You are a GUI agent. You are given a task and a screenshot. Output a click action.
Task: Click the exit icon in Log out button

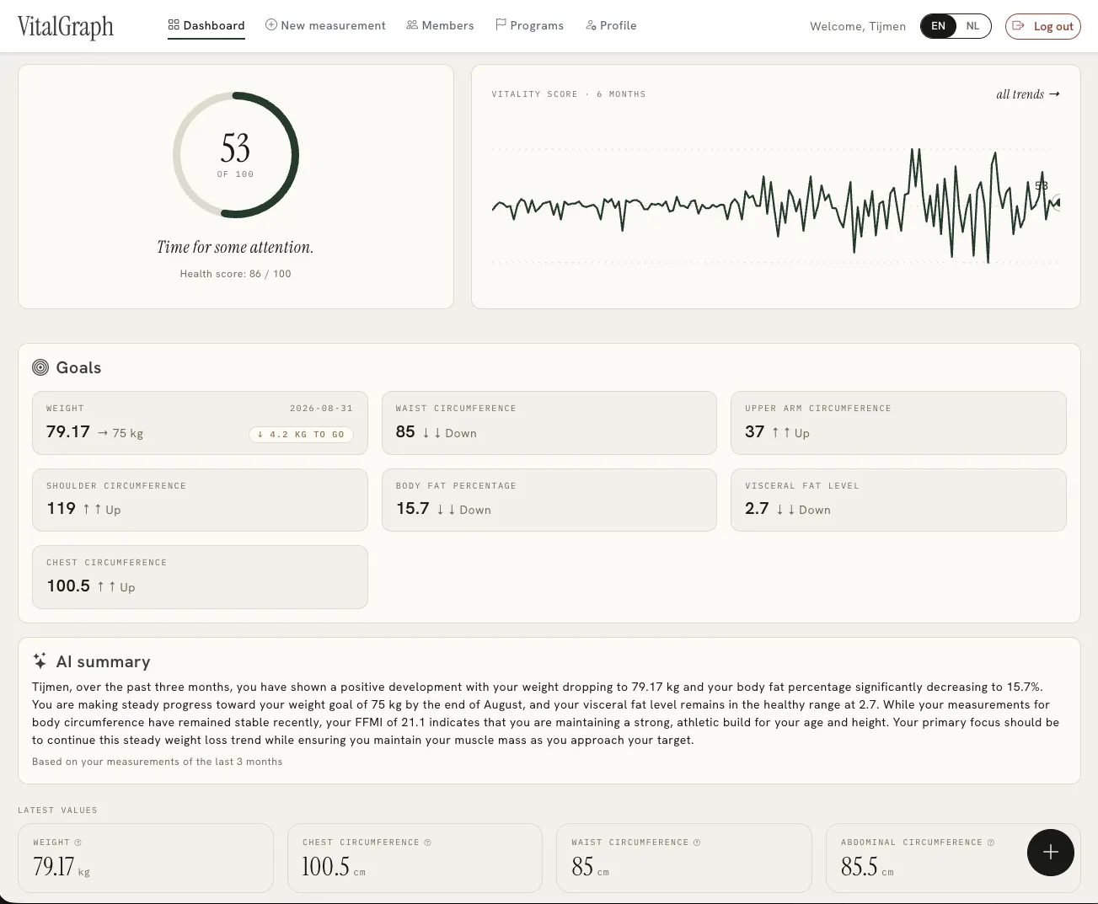[x=1019, y=26]
